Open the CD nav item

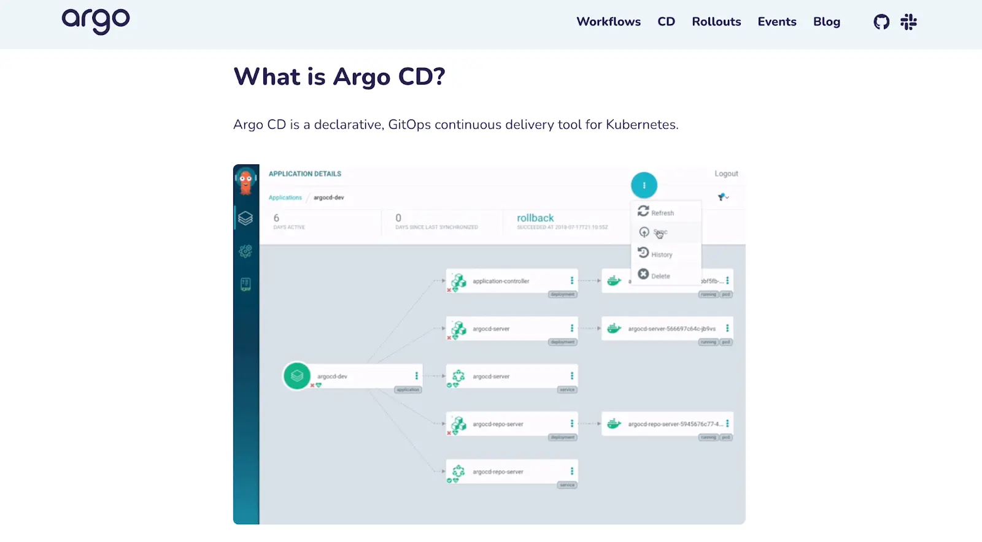coord(666,21)
